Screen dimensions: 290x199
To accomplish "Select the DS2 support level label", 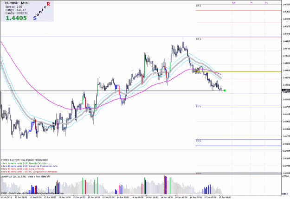I will click(199, 141).
